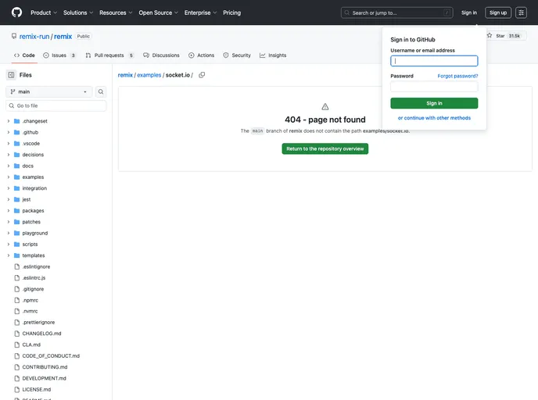Click the Actions play icon

coord(191,55)
